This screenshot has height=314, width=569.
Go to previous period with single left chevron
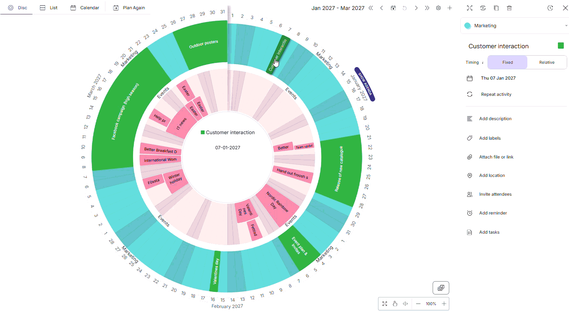(382, 8)
